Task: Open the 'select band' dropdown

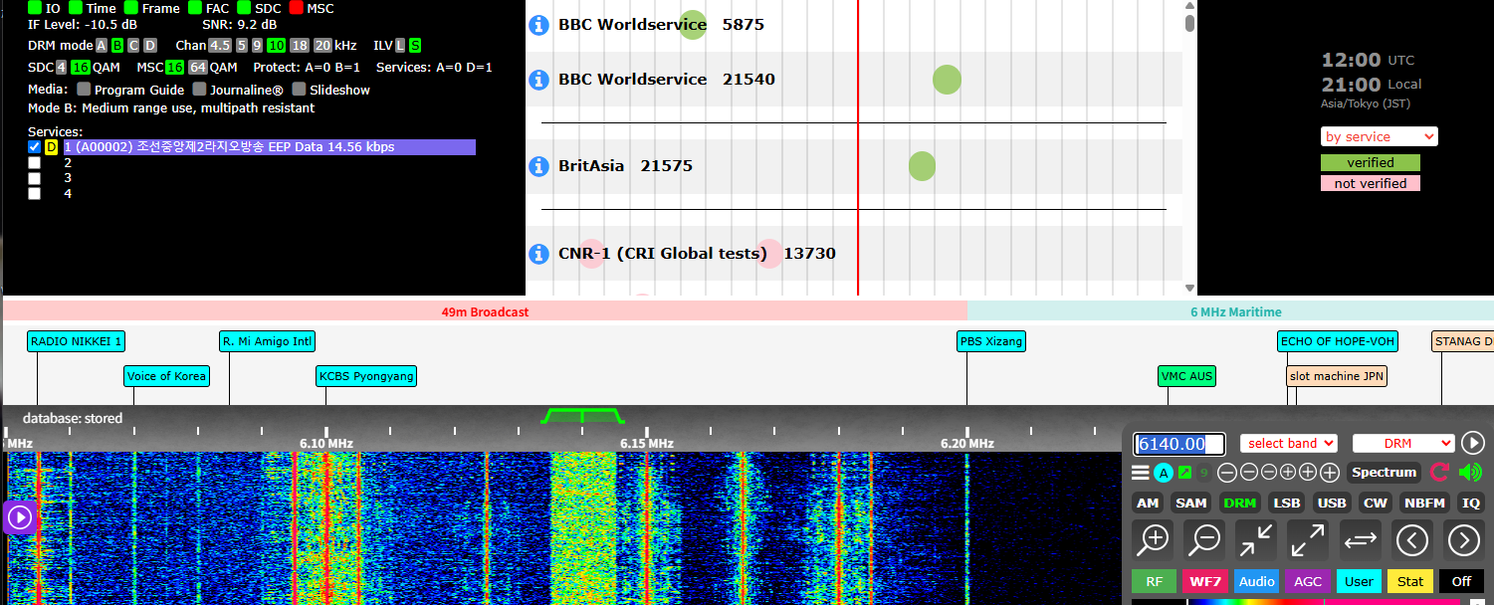Action: point(1288,444)
